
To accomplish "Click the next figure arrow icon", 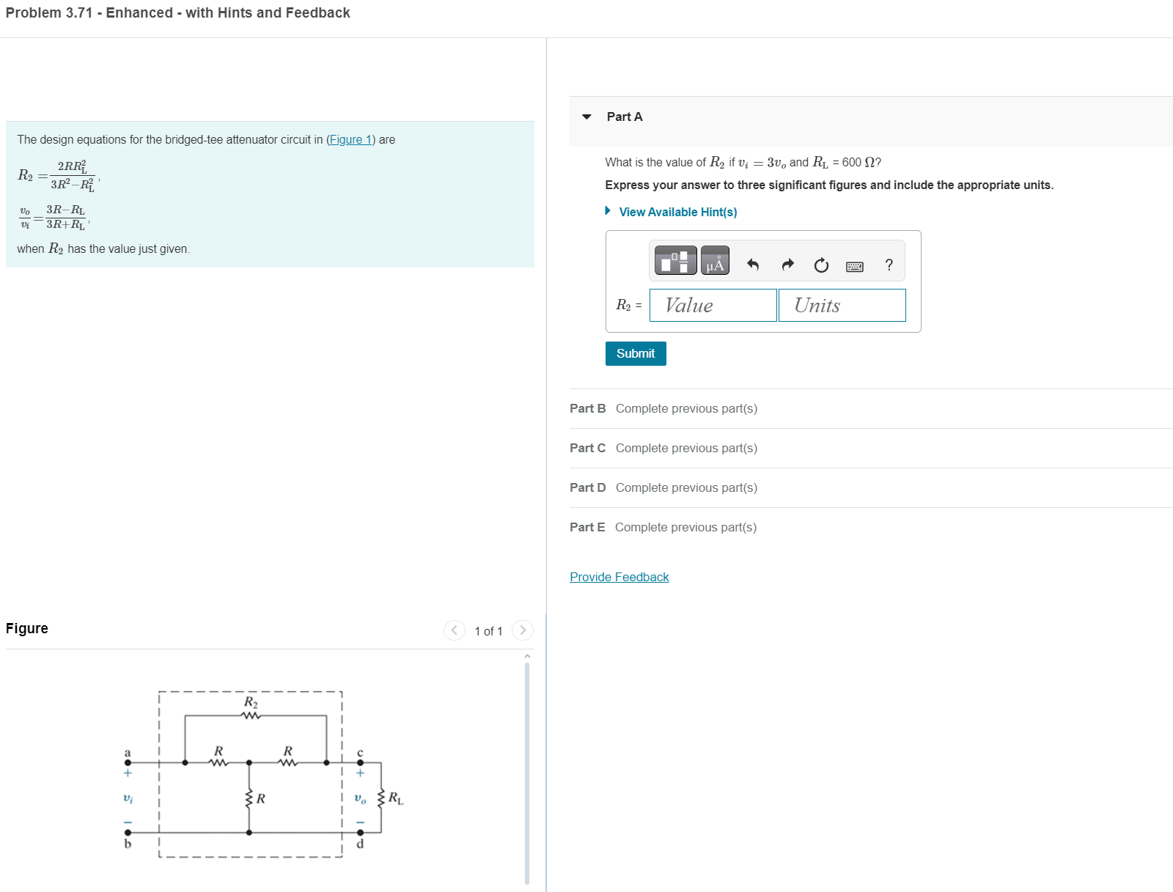I will [522, 630].
